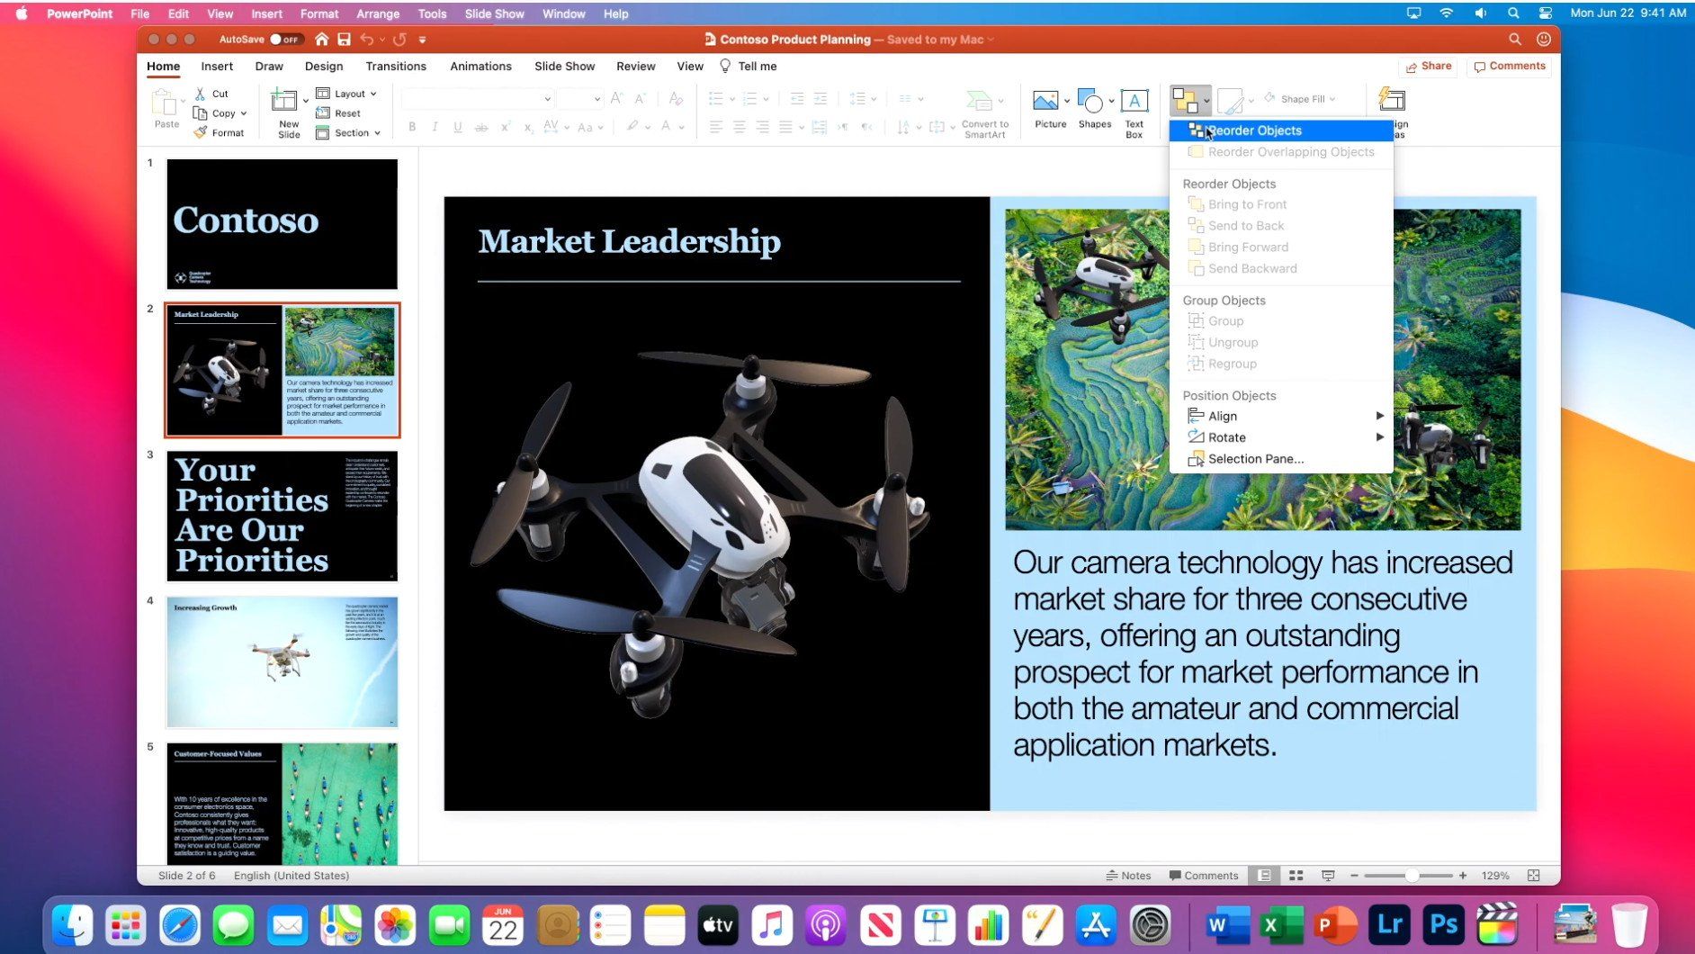
Task: Open the Shape Fill dropdown
Action: 1300,98
